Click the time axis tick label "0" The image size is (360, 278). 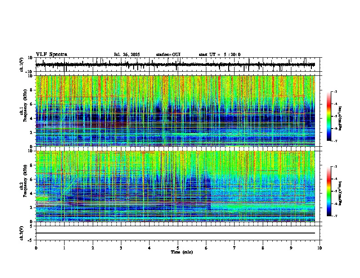click(36, 248)
